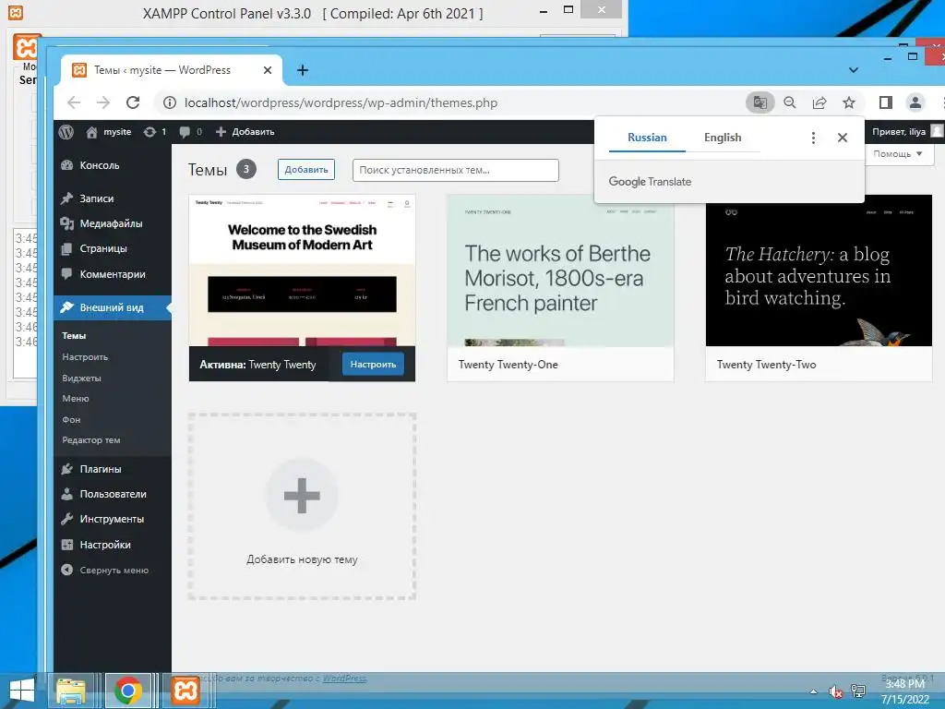Open Фон submenu link
The height and width of the screenshot is (709, 945).
click(x=71, y=420)
